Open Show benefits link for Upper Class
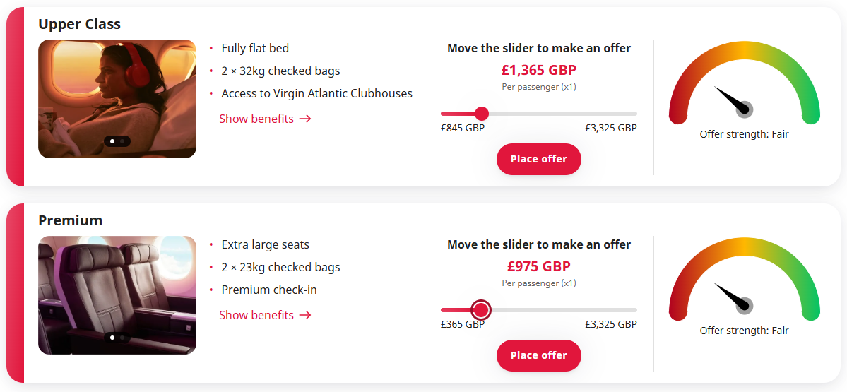Screen dimensions: 847x392 tap(256, 119)
